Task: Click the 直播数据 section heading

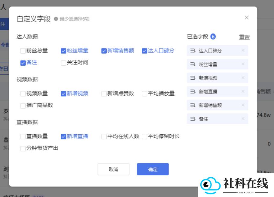Action: point(27,122)
